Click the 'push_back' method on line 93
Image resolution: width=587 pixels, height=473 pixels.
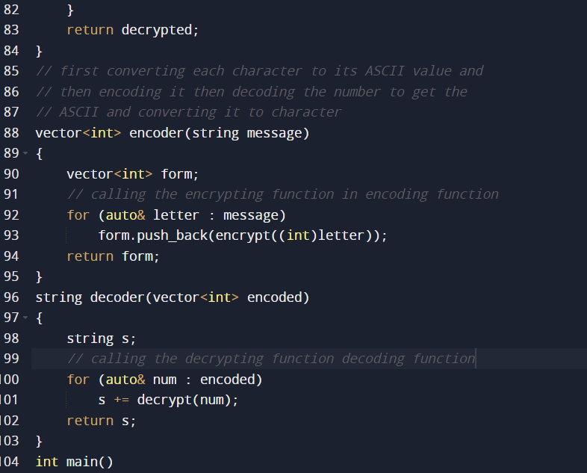coord(173,235)
